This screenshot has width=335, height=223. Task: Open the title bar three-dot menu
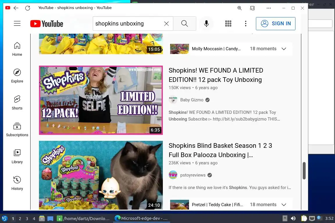(269, 8)
